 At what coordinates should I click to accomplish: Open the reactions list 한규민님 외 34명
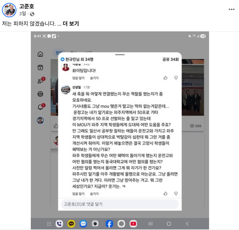point(77,59)
